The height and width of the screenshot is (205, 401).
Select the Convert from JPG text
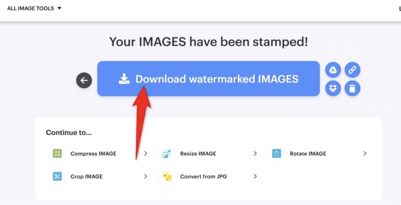pyautogui.click(x=203, y=176)
